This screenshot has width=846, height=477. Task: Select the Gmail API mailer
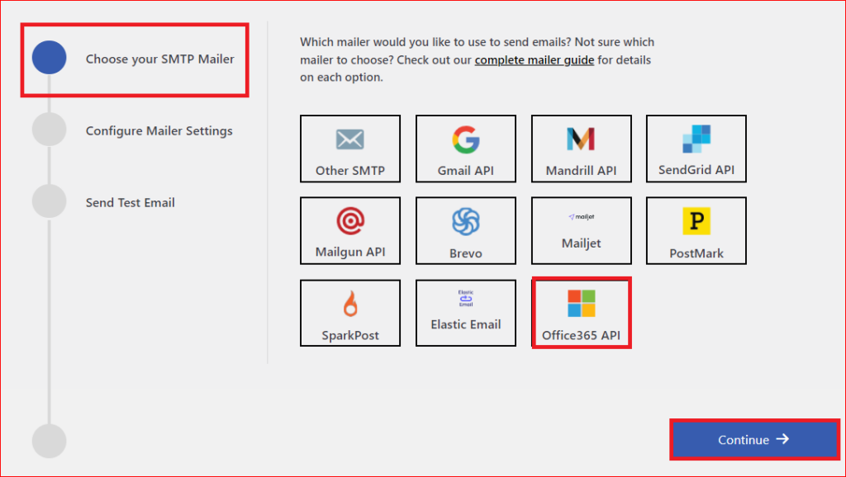point(466,149)
